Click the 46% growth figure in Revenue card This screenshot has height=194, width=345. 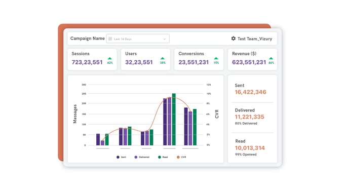(271, 63)
